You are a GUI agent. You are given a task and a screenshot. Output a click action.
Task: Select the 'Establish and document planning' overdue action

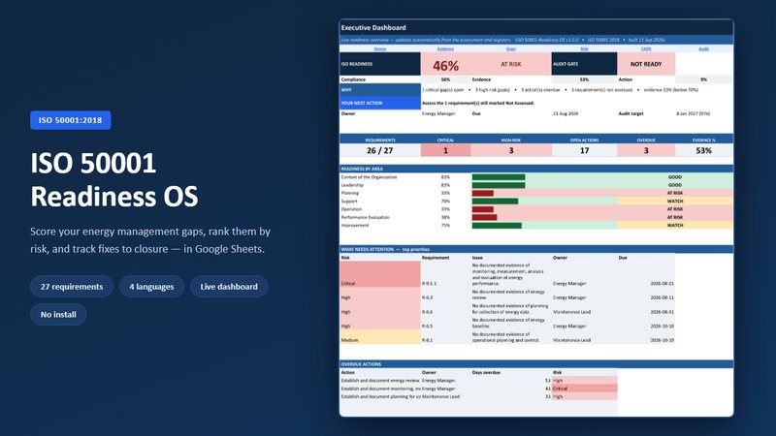point(380,396)
